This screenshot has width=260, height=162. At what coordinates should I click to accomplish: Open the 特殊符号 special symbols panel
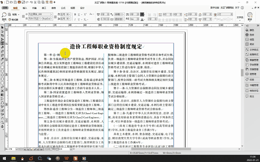(x=252, y=91)
